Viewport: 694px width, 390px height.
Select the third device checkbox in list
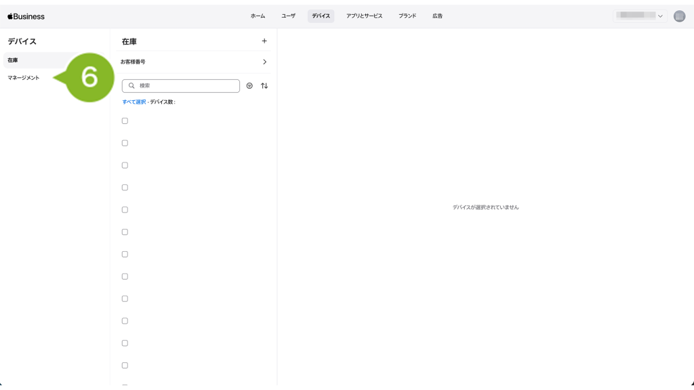pos(125,165)
